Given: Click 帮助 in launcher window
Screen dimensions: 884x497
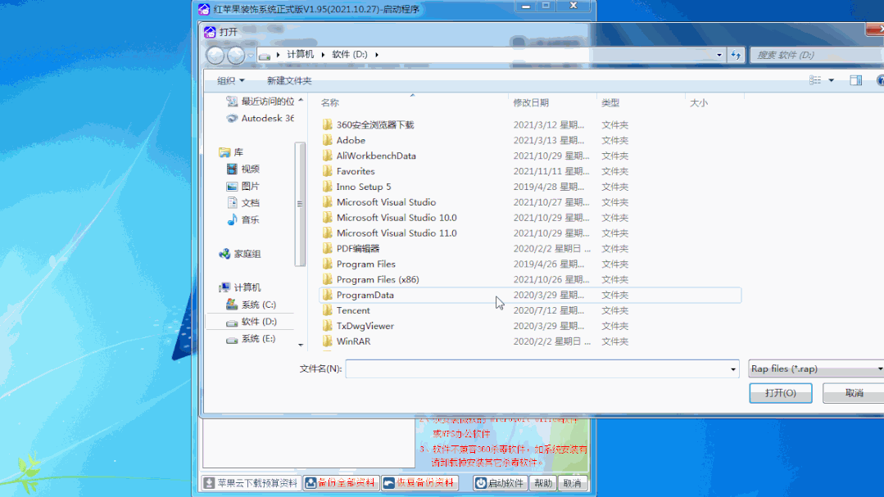Looking at the screenshot, I should point(543,483).
